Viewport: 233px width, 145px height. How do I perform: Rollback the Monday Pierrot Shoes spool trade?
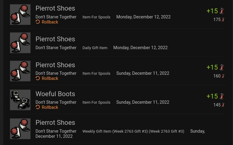coord(50,22)
